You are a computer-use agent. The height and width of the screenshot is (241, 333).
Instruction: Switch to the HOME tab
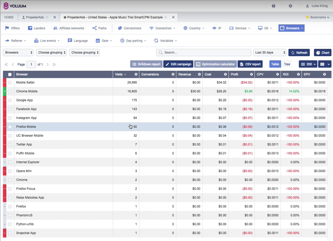[x=9, y=17]
